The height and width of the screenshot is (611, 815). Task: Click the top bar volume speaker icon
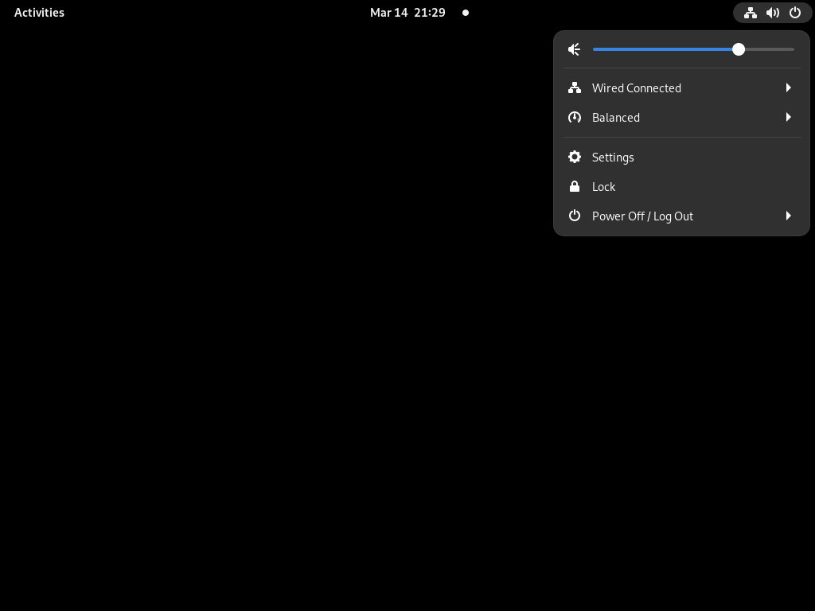(x=772, y=13)
